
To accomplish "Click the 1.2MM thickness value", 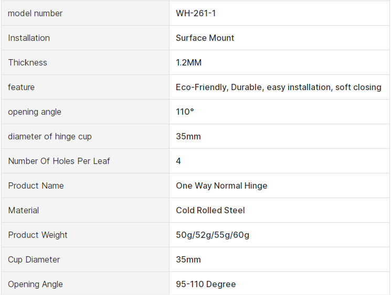I will pos(189,62).
